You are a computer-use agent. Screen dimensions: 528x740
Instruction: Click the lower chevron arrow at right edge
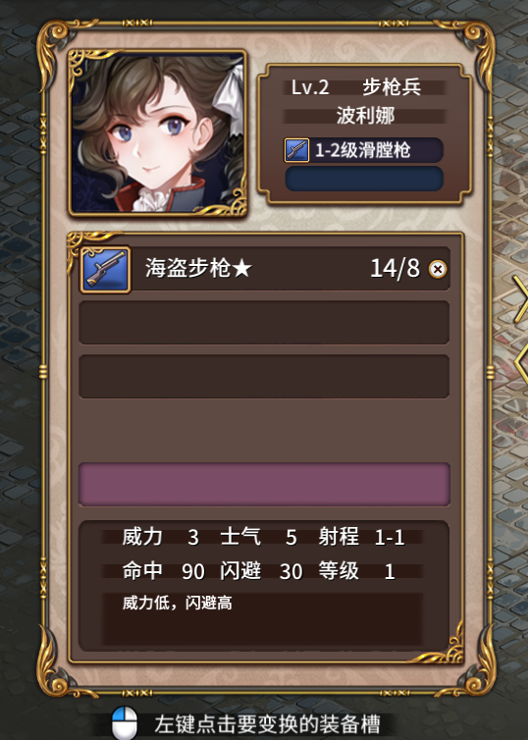520,362
